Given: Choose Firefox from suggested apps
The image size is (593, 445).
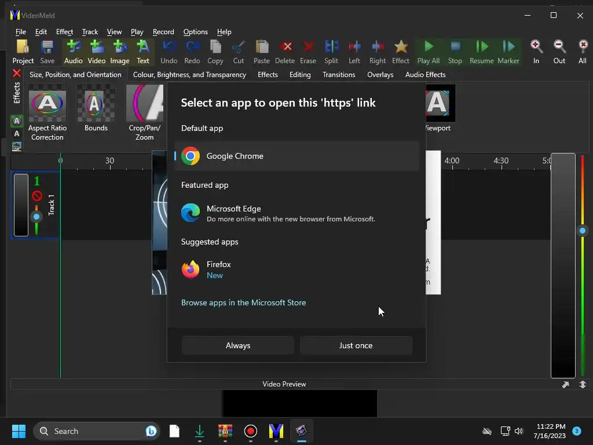Looking at the screenshot, I should pos(297,270).
